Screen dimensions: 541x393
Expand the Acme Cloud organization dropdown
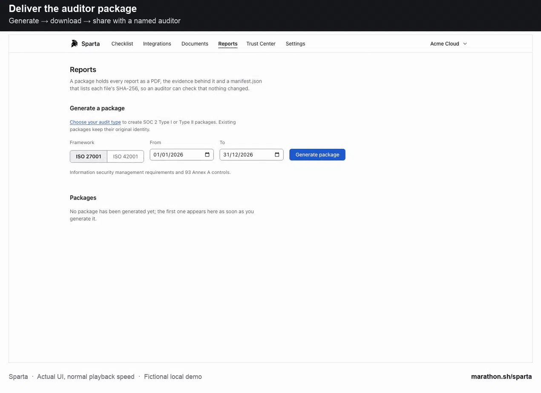[449, 43]
